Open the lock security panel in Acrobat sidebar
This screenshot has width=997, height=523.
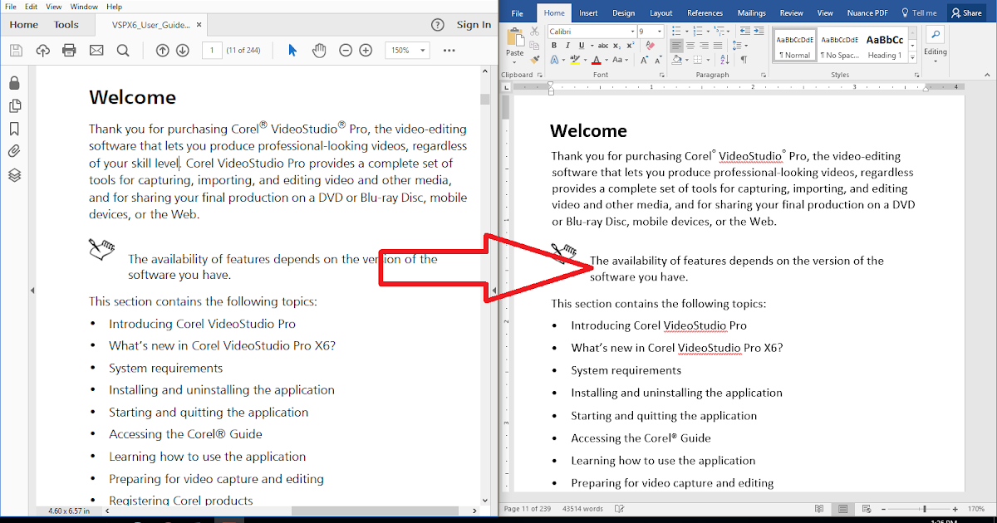click(x=14, y=84)
